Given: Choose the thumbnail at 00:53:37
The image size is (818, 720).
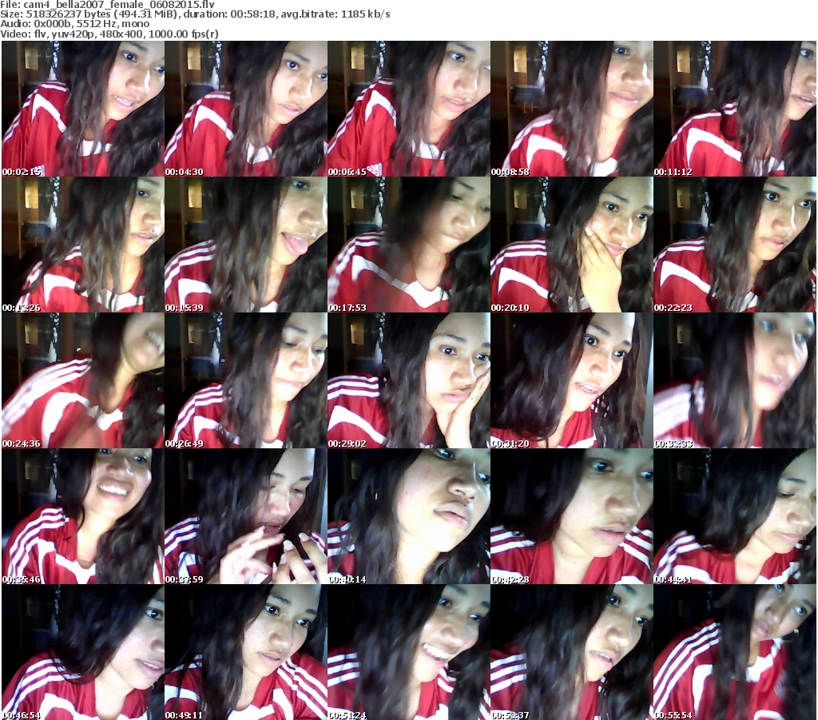Looking at the screenshot, I should click(572, 652).
